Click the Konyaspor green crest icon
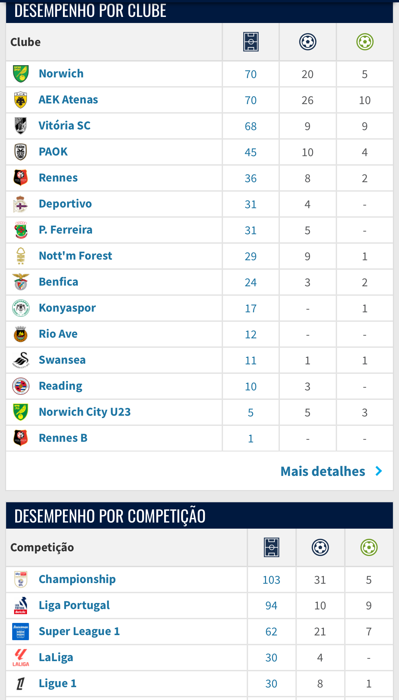 point(21,308)
